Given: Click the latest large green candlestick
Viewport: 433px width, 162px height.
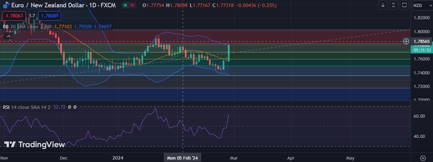Looking at the screenshot, I should [229, 52].
